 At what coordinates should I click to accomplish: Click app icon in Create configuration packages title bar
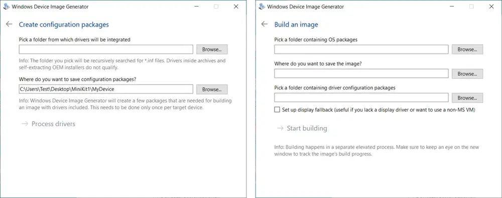click(x=7, y=7)
